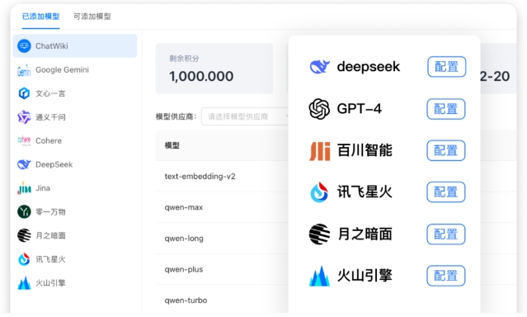Click the 讯飞星火 label in sidebar
527x317 pixels.
point(50,259)
